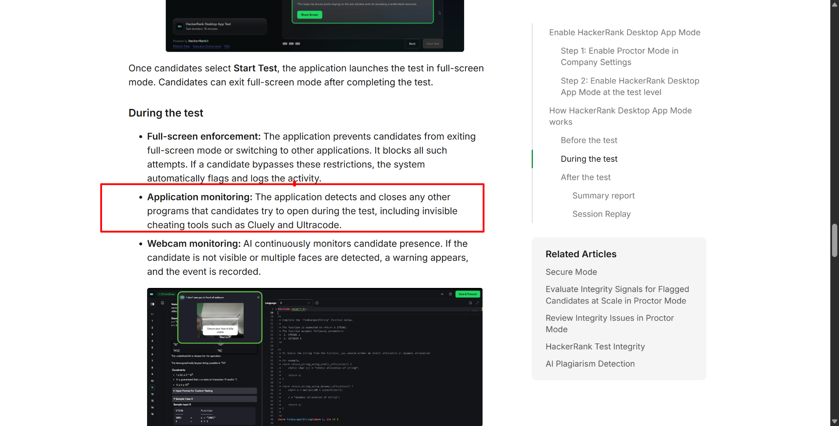Click the reset code icon above the editor
Screen dimensions: 839x426
coord(470,303)
